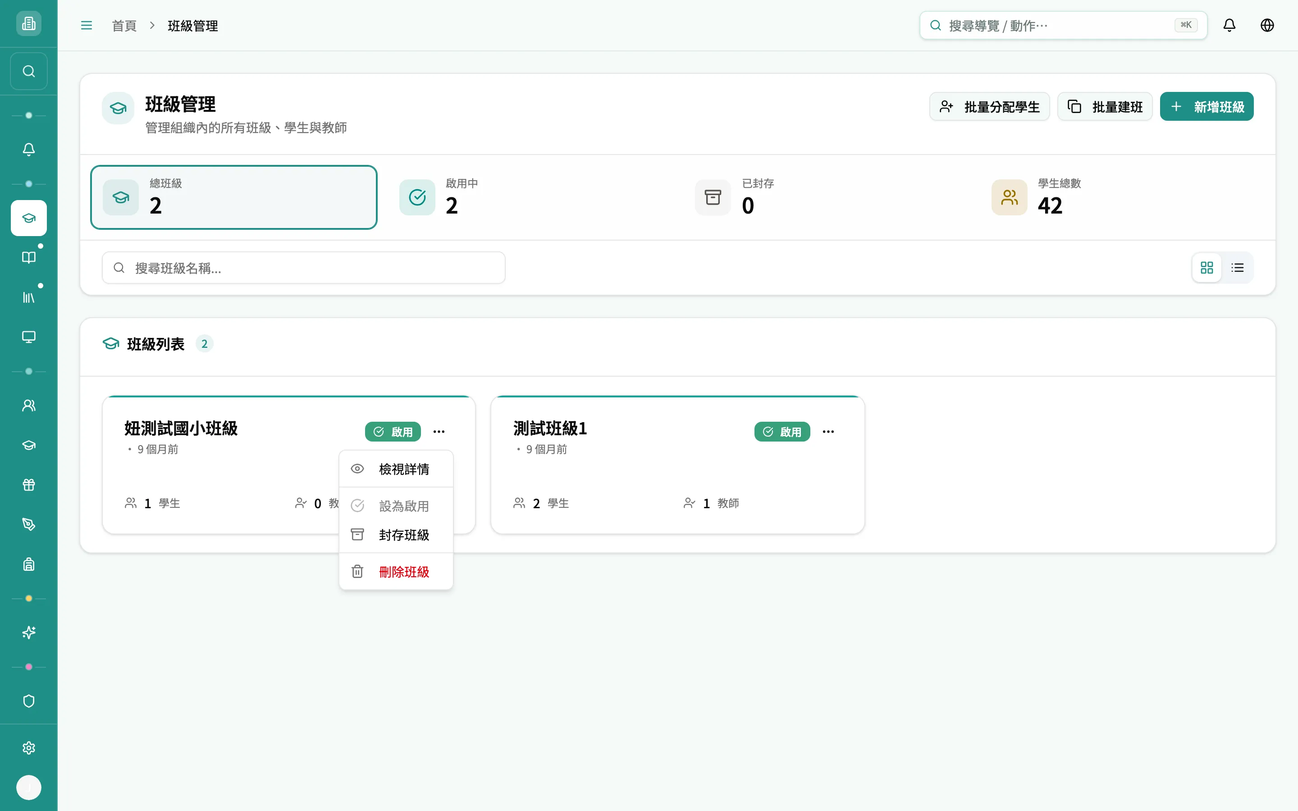Open the language globe icon
This screenshot has width=1298, height=811.
point(1267,25)
